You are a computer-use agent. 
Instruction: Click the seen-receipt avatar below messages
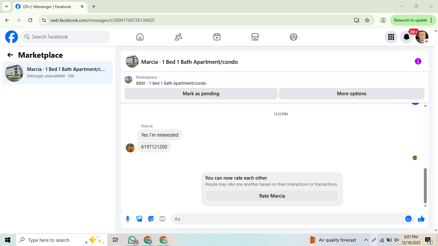coord(415,158)
